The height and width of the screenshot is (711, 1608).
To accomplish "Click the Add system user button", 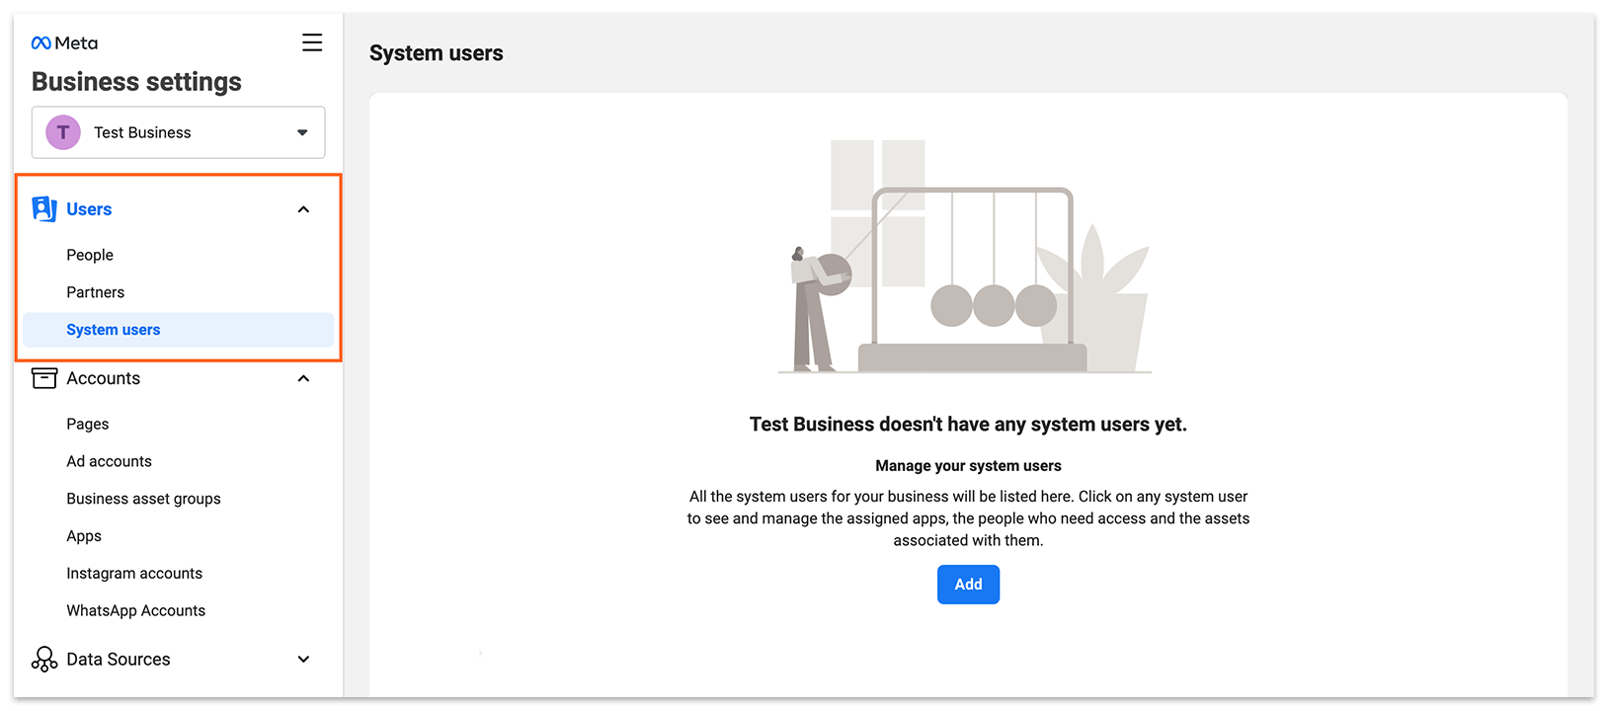I will tap(968, 585).
